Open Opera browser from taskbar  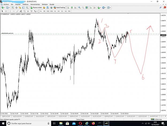(80, 123)
